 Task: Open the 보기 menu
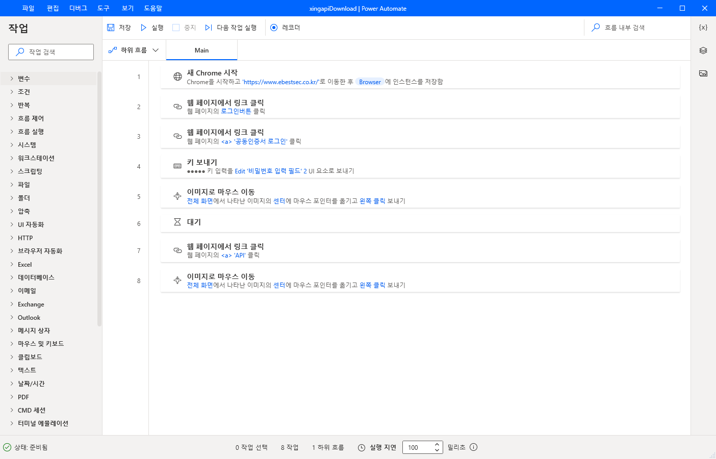click(x=127, y=8)
